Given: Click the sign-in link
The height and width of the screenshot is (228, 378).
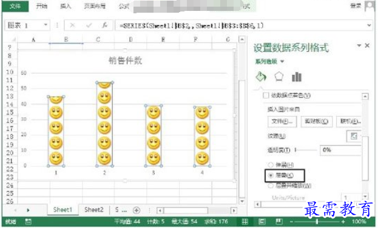Looking at the screenshot, I should click(356, 5).
